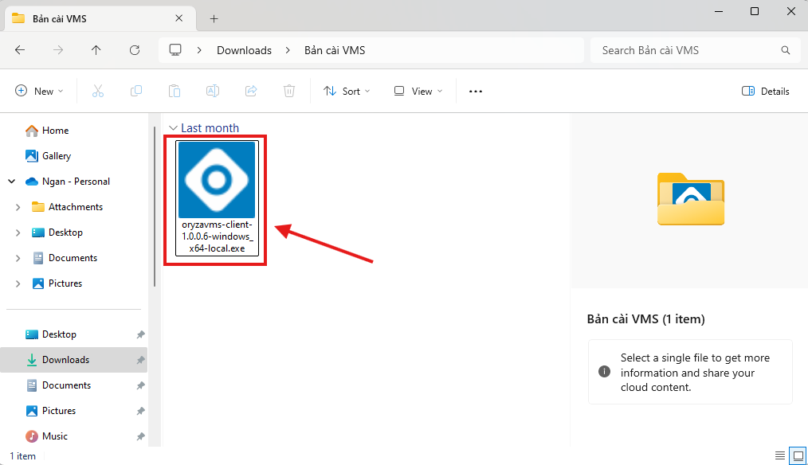Click the Paste clipboard icon

175,91
